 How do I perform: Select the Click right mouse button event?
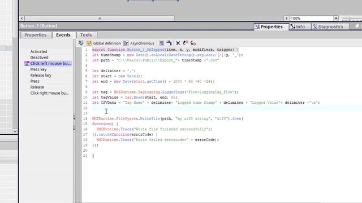[x=49, y=93]
